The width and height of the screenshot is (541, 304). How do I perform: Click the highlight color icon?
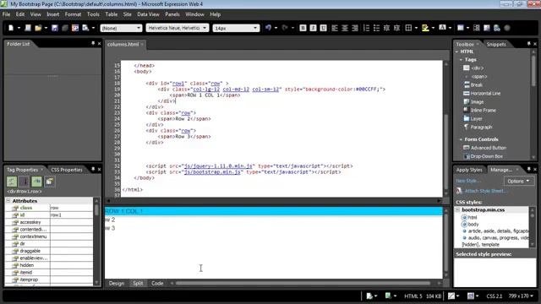point(425,28)
